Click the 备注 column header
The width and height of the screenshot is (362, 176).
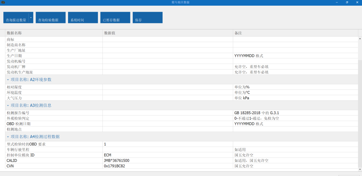tap(296, 33)
